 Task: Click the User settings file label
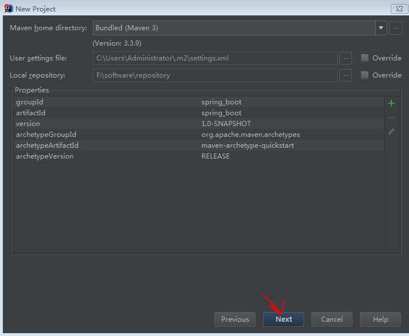pyautogui.click(x=38, y=58)
